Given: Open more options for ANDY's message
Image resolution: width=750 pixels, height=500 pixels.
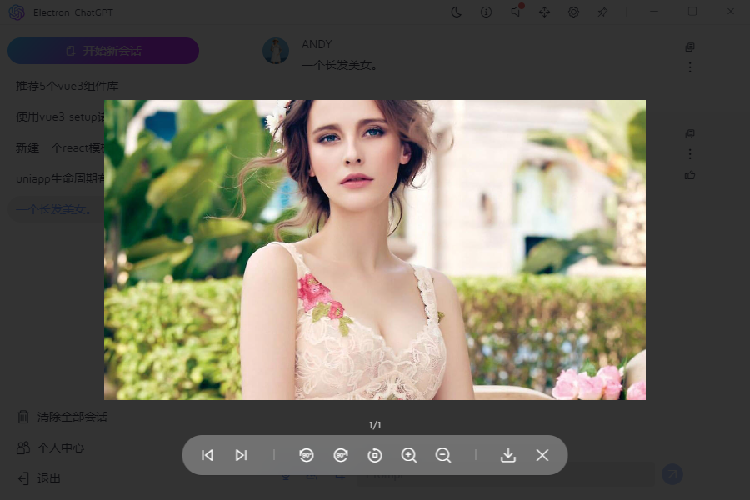Looking at the screenshot, I should 690,67.
